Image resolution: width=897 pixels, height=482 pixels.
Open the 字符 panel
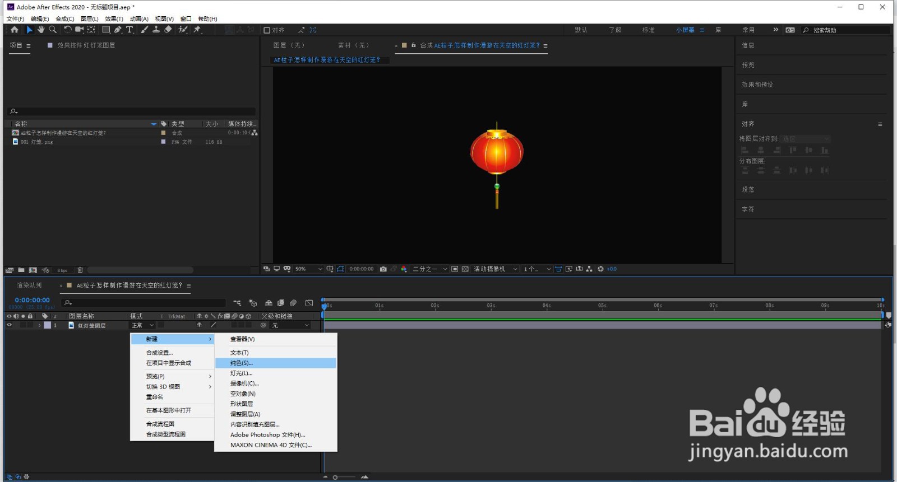[748, 209]
